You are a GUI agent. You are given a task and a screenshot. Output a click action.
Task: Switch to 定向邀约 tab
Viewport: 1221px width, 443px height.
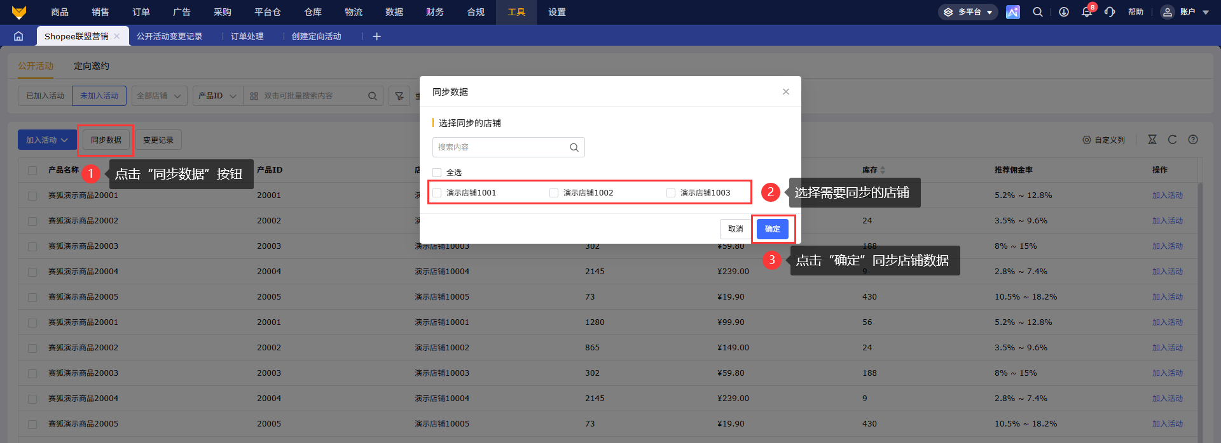[x=92, y=66]
